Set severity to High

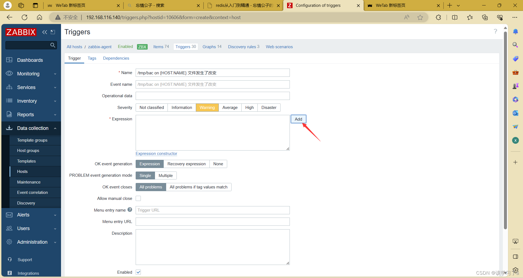250,108
